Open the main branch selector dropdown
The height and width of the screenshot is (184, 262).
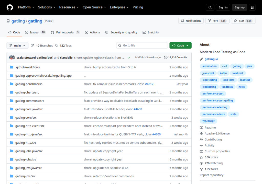[x=17, y=45]
